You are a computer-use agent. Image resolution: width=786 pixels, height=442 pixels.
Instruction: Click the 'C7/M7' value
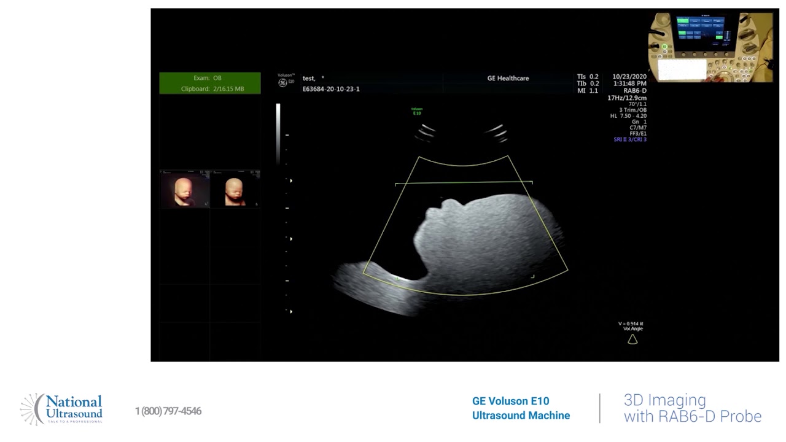pyautogui.click(x=638, y=128)
